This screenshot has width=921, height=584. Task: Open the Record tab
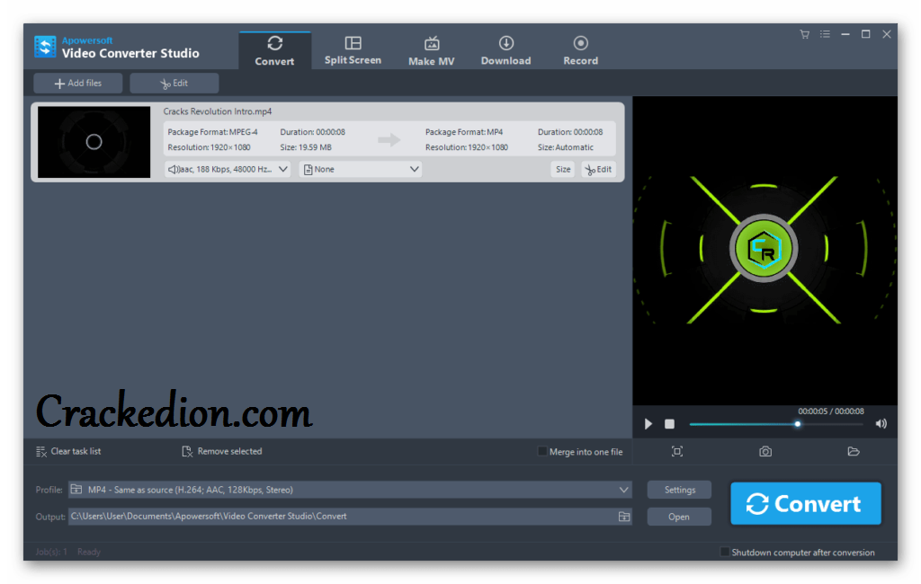pyautogui.click(x=580, y=50)
